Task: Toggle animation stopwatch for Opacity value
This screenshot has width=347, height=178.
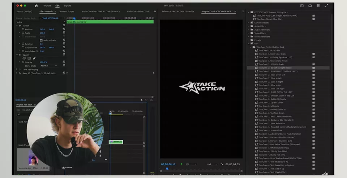Action: click(23, 62)
